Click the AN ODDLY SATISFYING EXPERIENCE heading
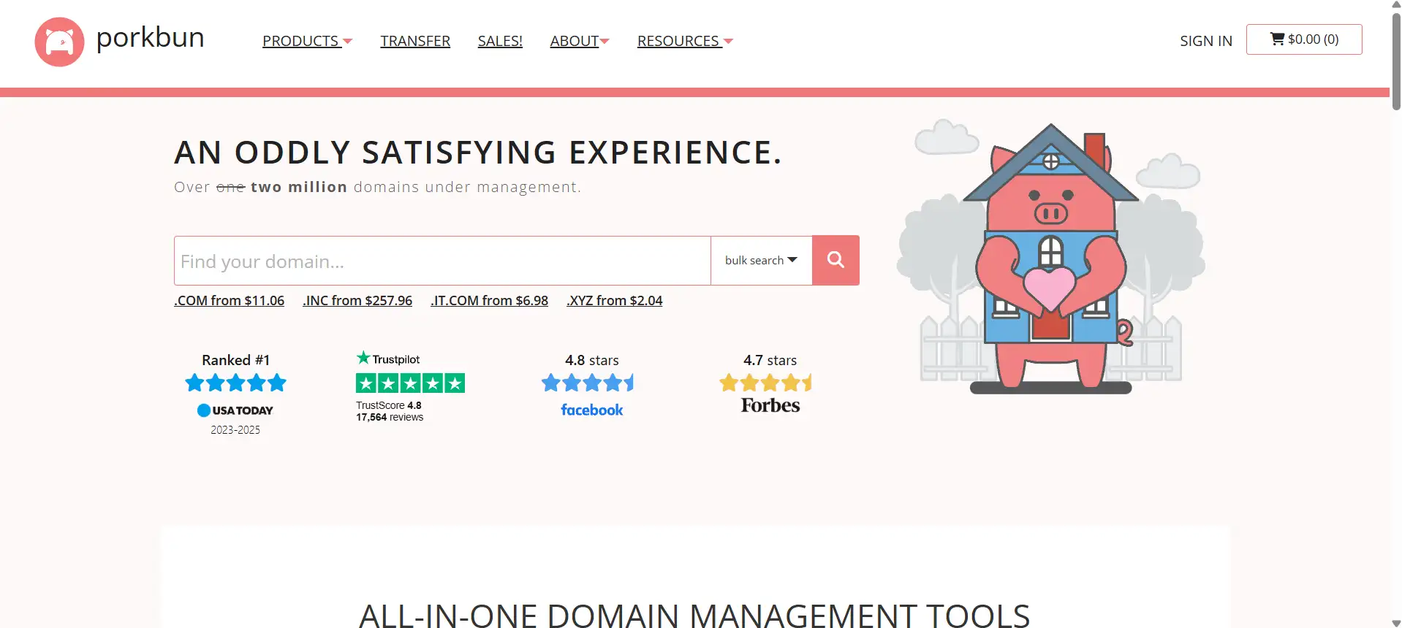 click(x=478, y=153)
